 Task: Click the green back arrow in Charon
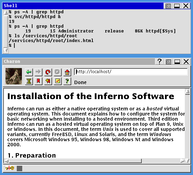click(29, 72)
